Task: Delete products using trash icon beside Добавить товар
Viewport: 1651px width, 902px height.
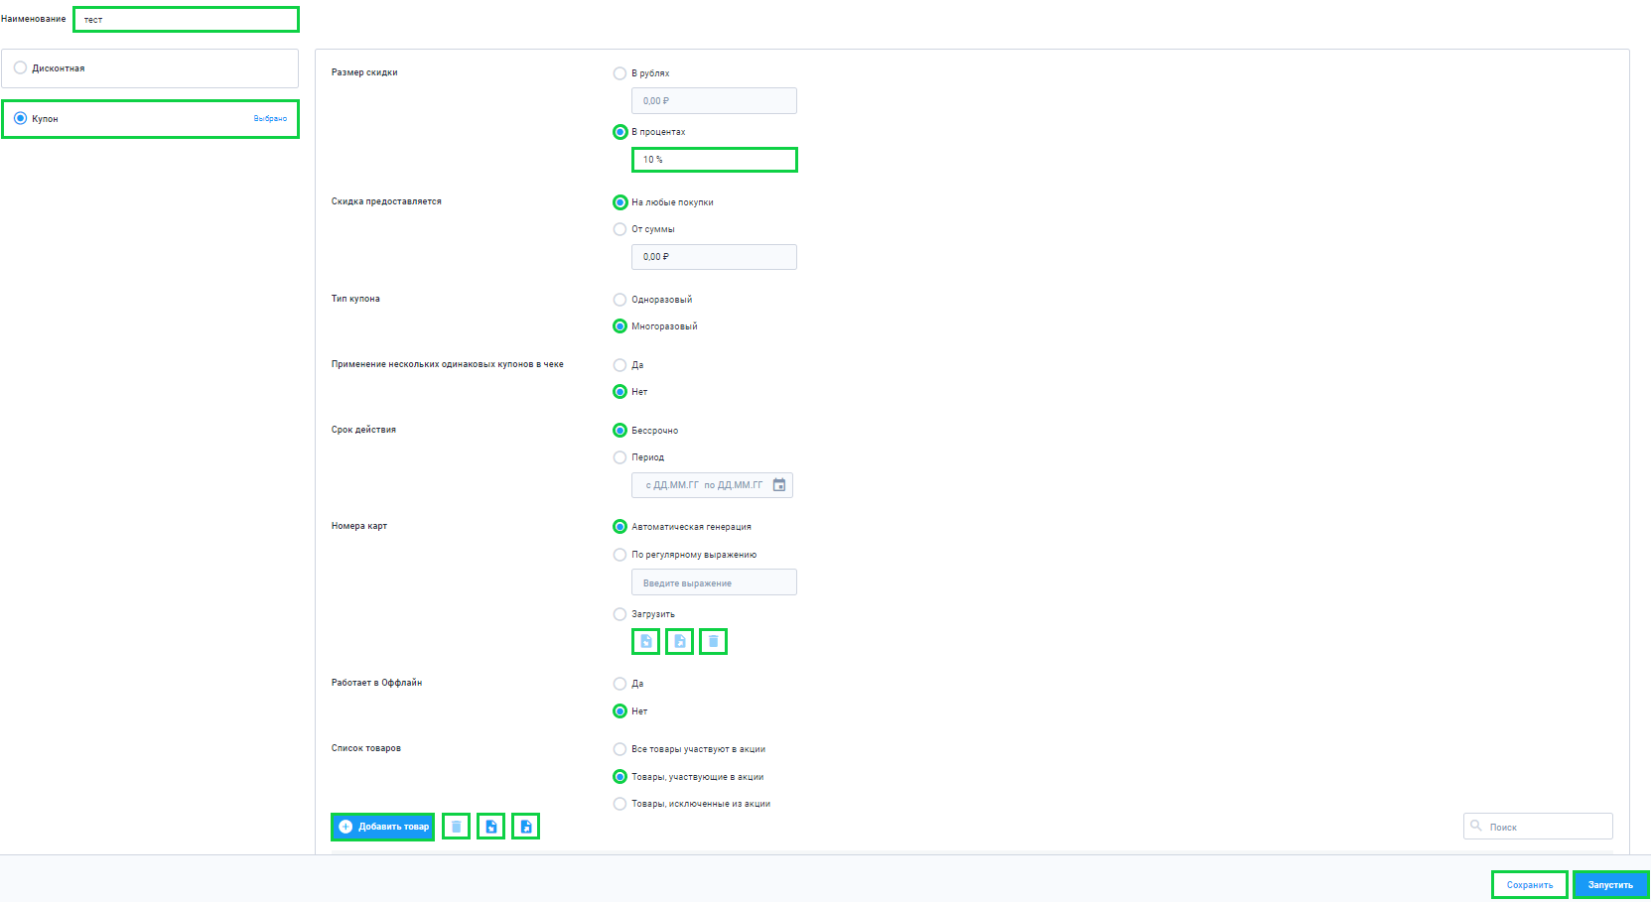Action: pyautogui.click(x=456, y=826)
